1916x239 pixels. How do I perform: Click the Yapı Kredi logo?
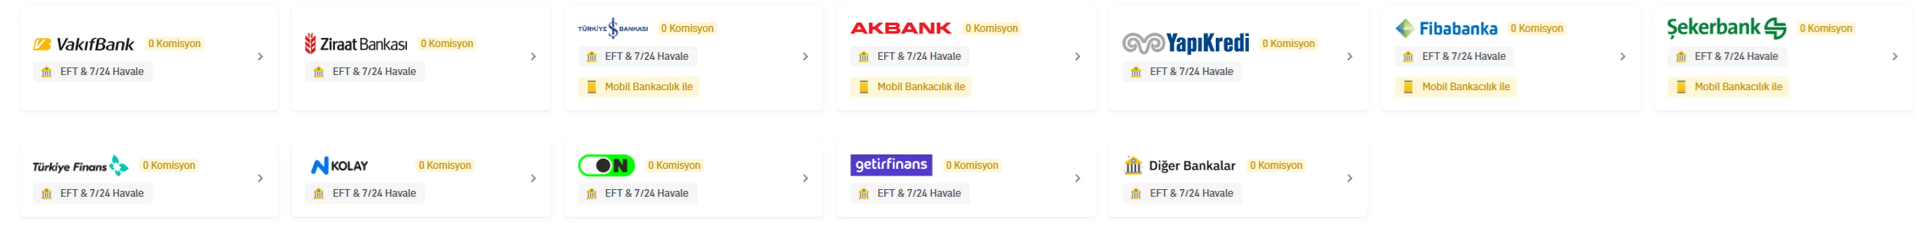1186,44
